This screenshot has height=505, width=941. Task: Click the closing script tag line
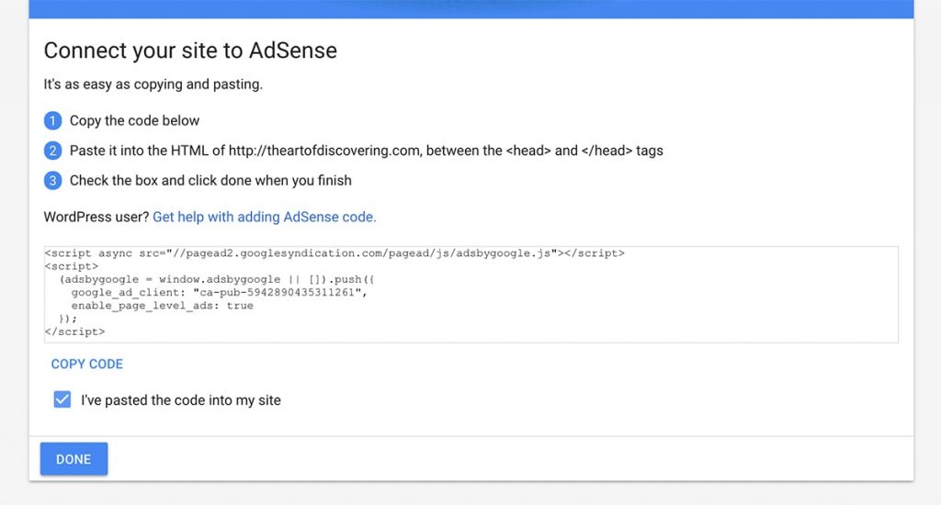74,331
